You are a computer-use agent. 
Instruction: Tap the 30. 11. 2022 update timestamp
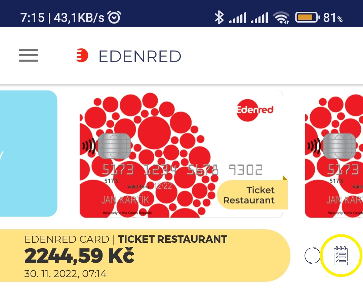[66, 274]
